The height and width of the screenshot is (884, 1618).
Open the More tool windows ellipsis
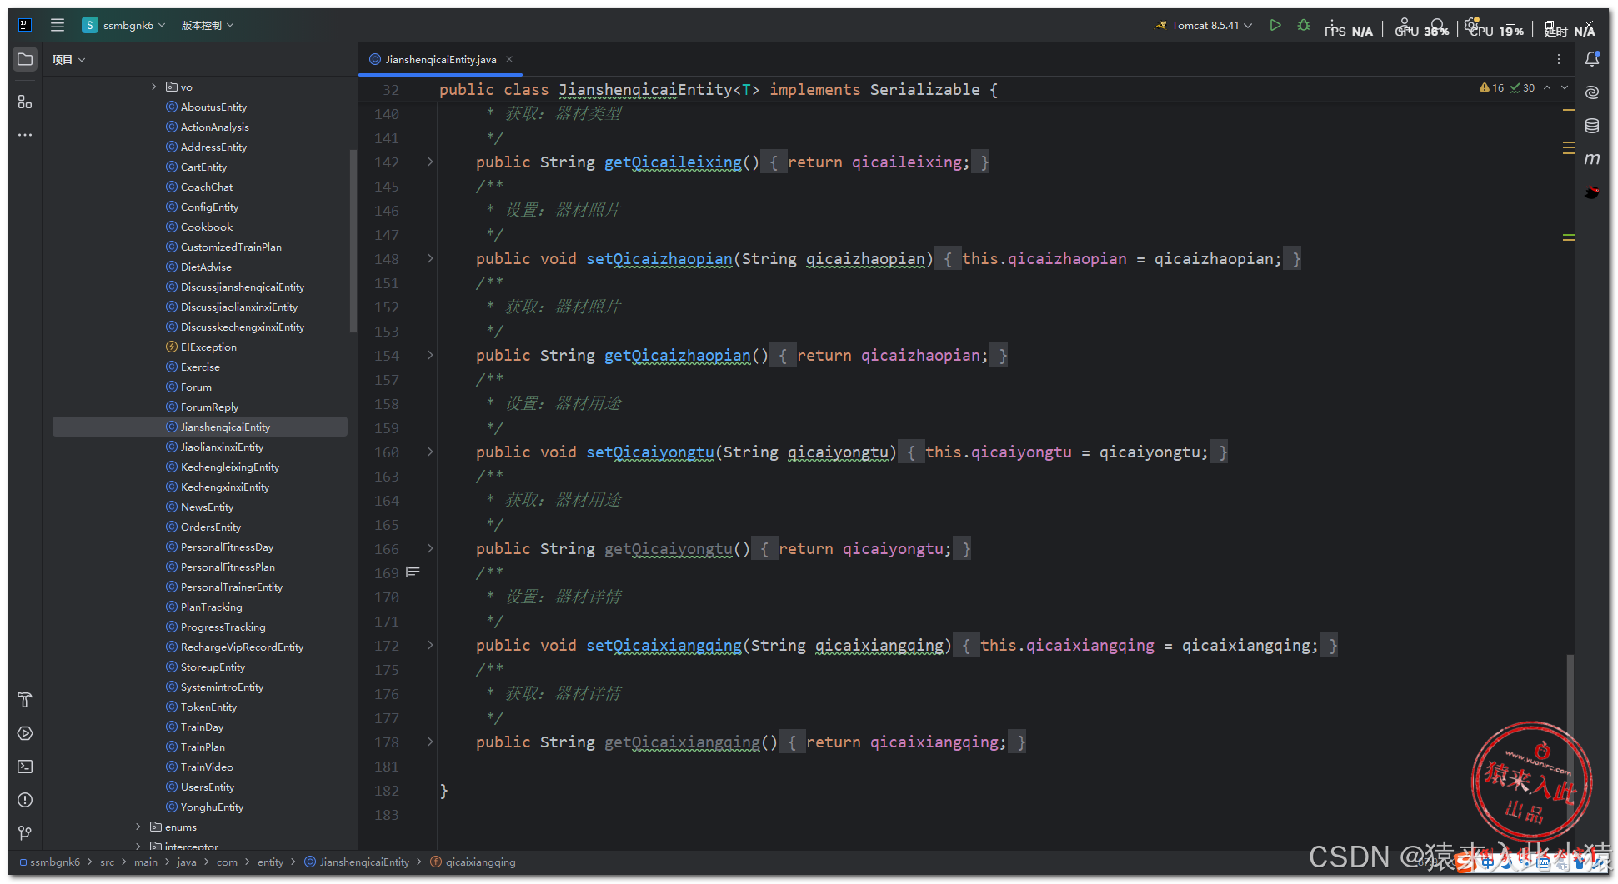point(25,135)
